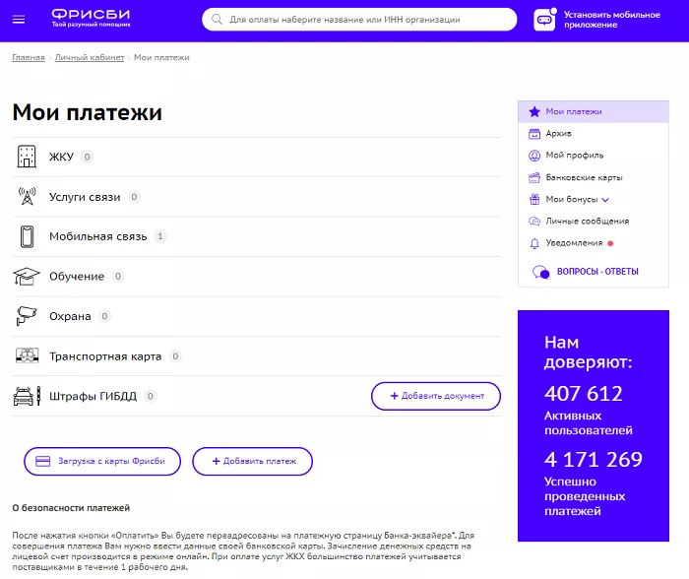Click the 407 612 users count

click(x=584, y=394)
